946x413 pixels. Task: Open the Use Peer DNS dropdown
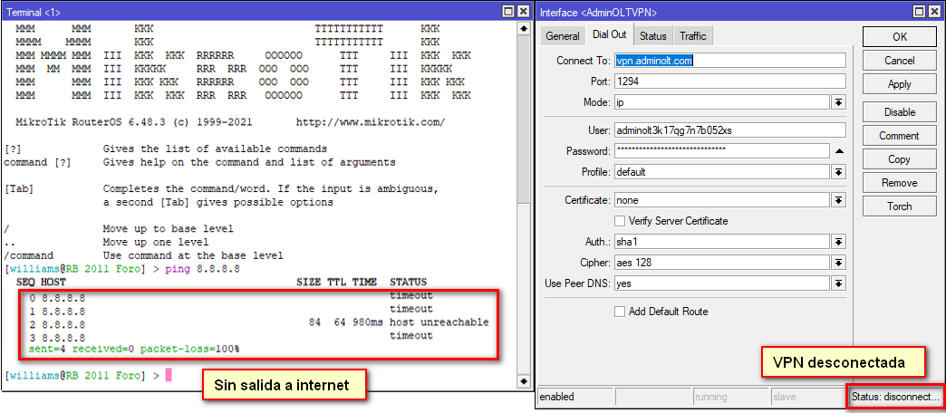pyautogui.click(x=838, y=283)
